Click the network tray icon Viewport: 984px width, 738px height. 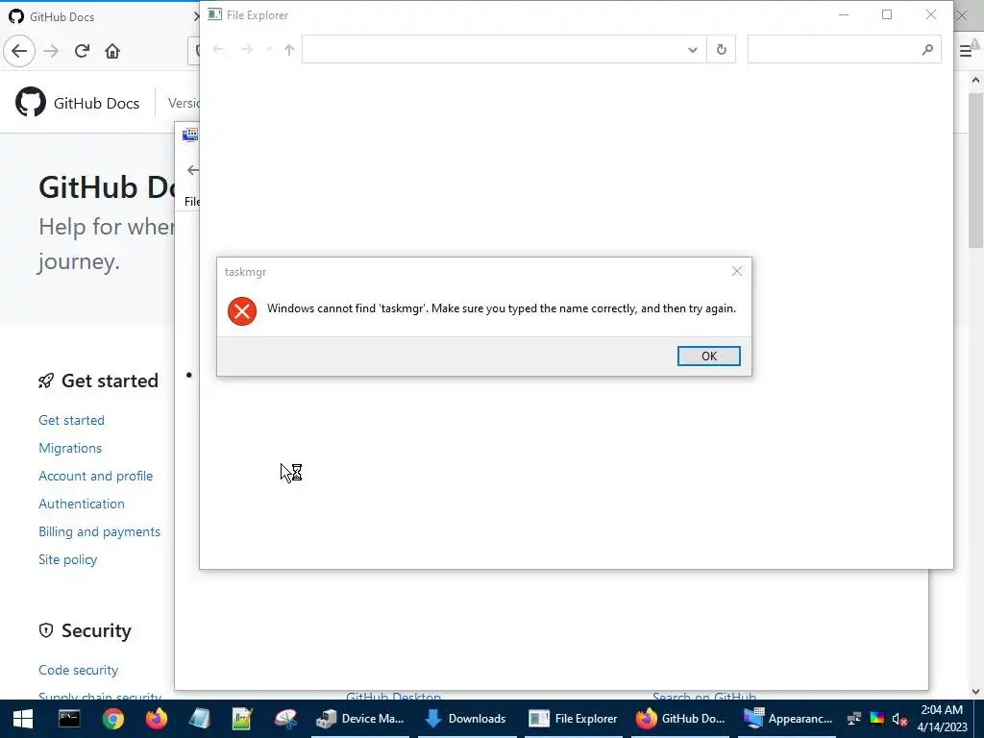click(854, 719)
